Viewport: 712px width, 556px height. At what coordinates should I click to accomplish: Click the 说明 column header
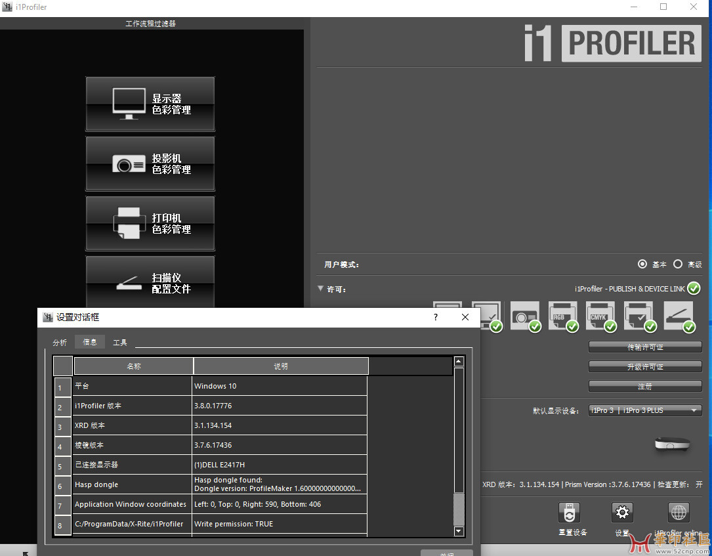(281, 366)
